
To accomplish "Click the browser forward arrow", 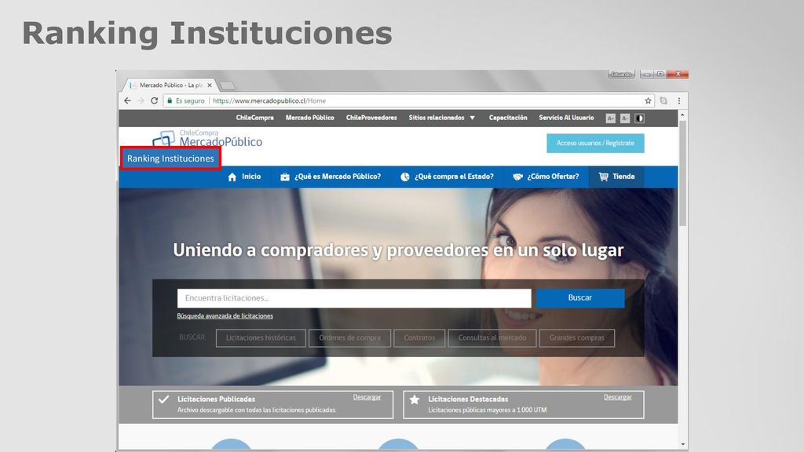I will tap(141, 101).
